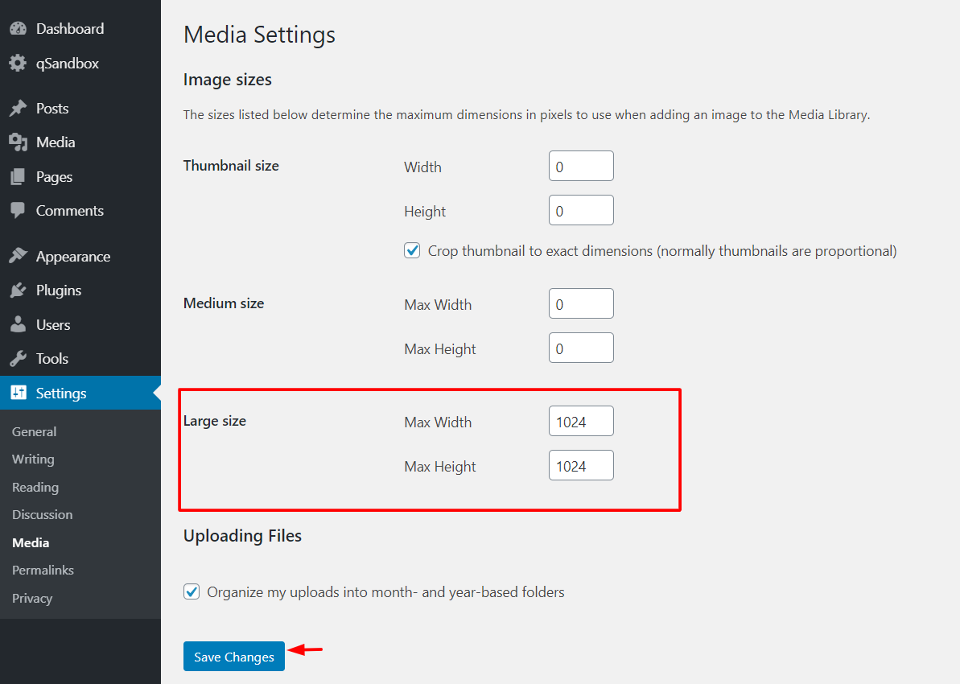Click the Tools wrench icon
This screenshot has height=684, width=960.
pos(19,358)
